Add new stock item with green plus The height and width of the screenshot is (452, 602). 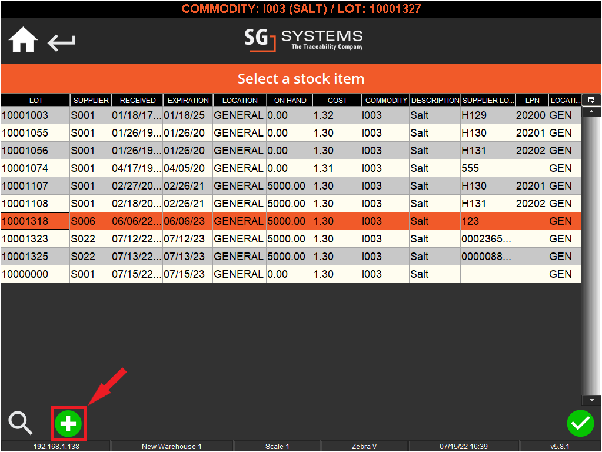[68, 424]
